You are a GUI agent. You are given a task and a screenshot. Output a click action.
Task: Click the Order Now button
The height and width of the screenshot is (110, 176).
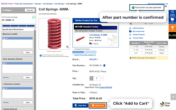[80, 105]
